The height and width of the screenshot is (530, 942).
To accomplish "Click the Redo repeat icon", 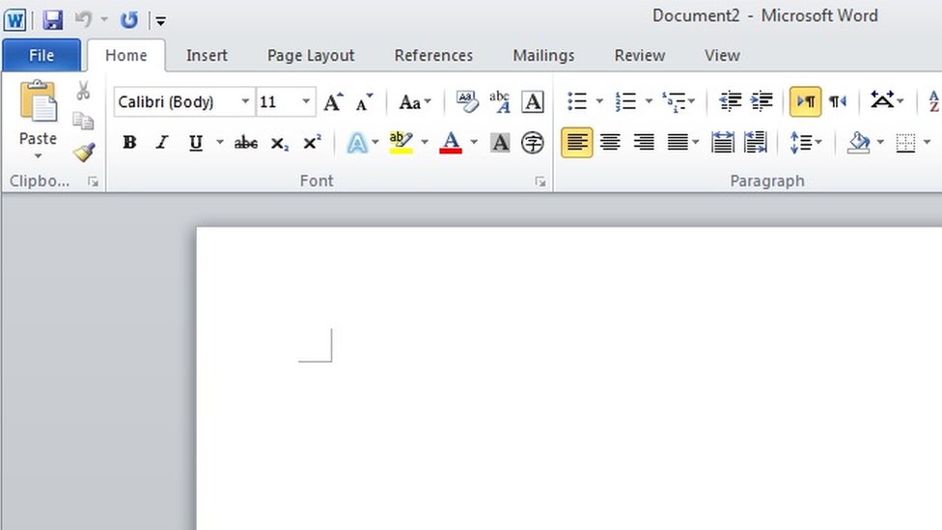I will (128, 20).
